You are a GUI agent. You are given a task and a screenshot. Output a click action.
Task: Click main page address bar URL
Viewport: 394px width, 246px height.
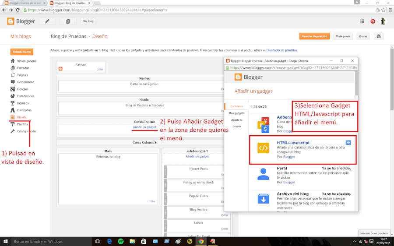98,10
